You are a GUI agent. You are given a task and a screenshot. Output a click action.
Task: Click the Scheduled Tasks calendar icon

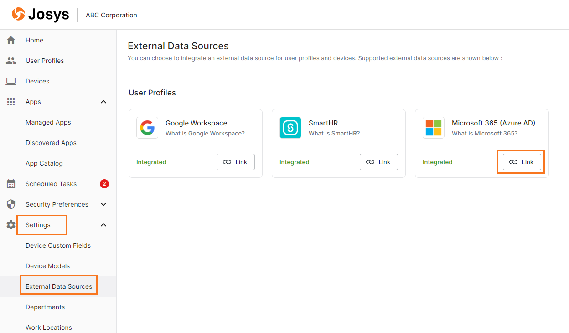click(11, 184)
